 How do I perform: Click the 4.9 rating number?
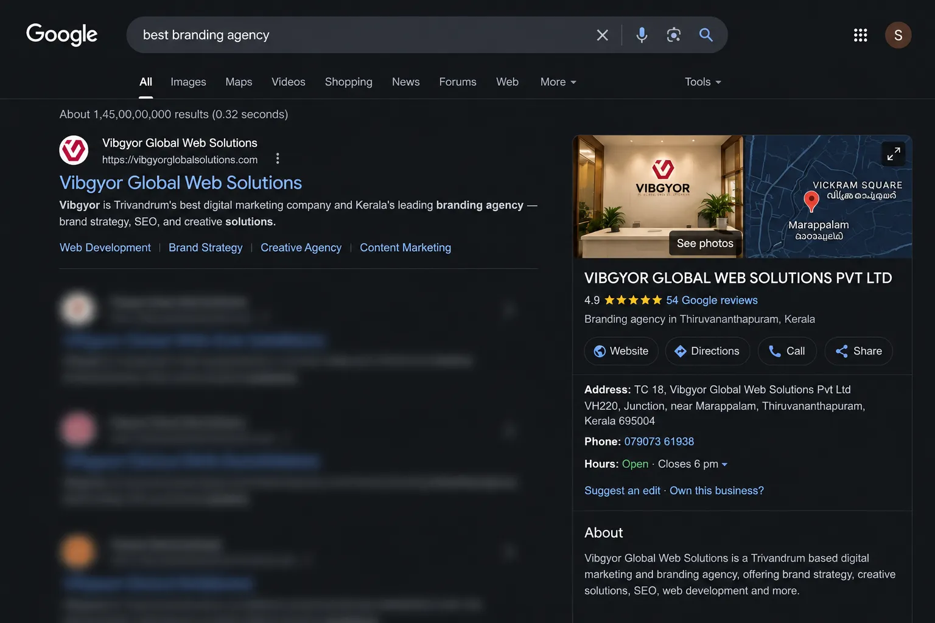[x=592, y=301]
